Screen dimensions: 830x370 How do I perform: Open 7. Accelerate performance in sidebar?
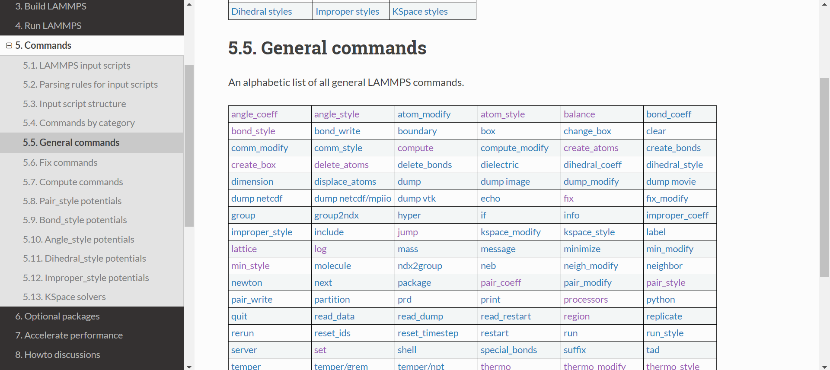(69, 335)
